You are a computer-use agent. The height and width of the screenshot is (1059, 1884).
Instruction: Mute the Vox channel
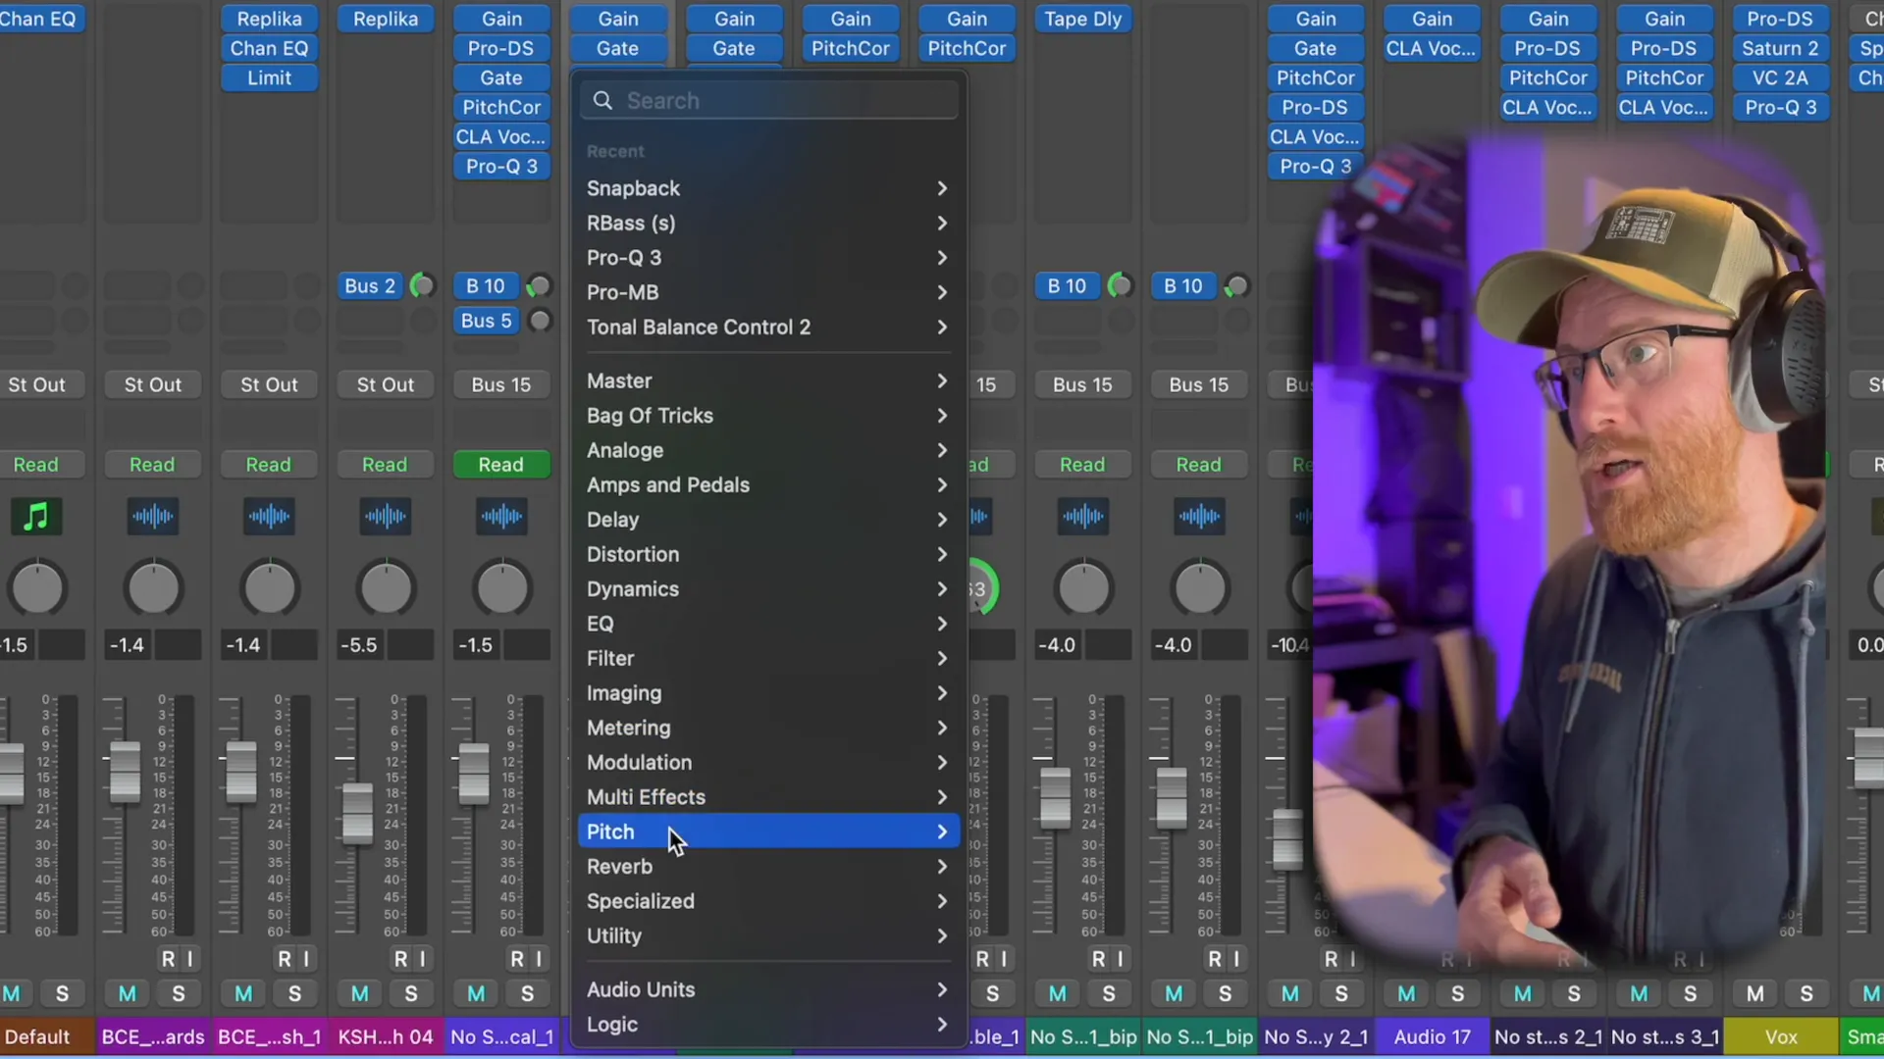[1755, 993]
